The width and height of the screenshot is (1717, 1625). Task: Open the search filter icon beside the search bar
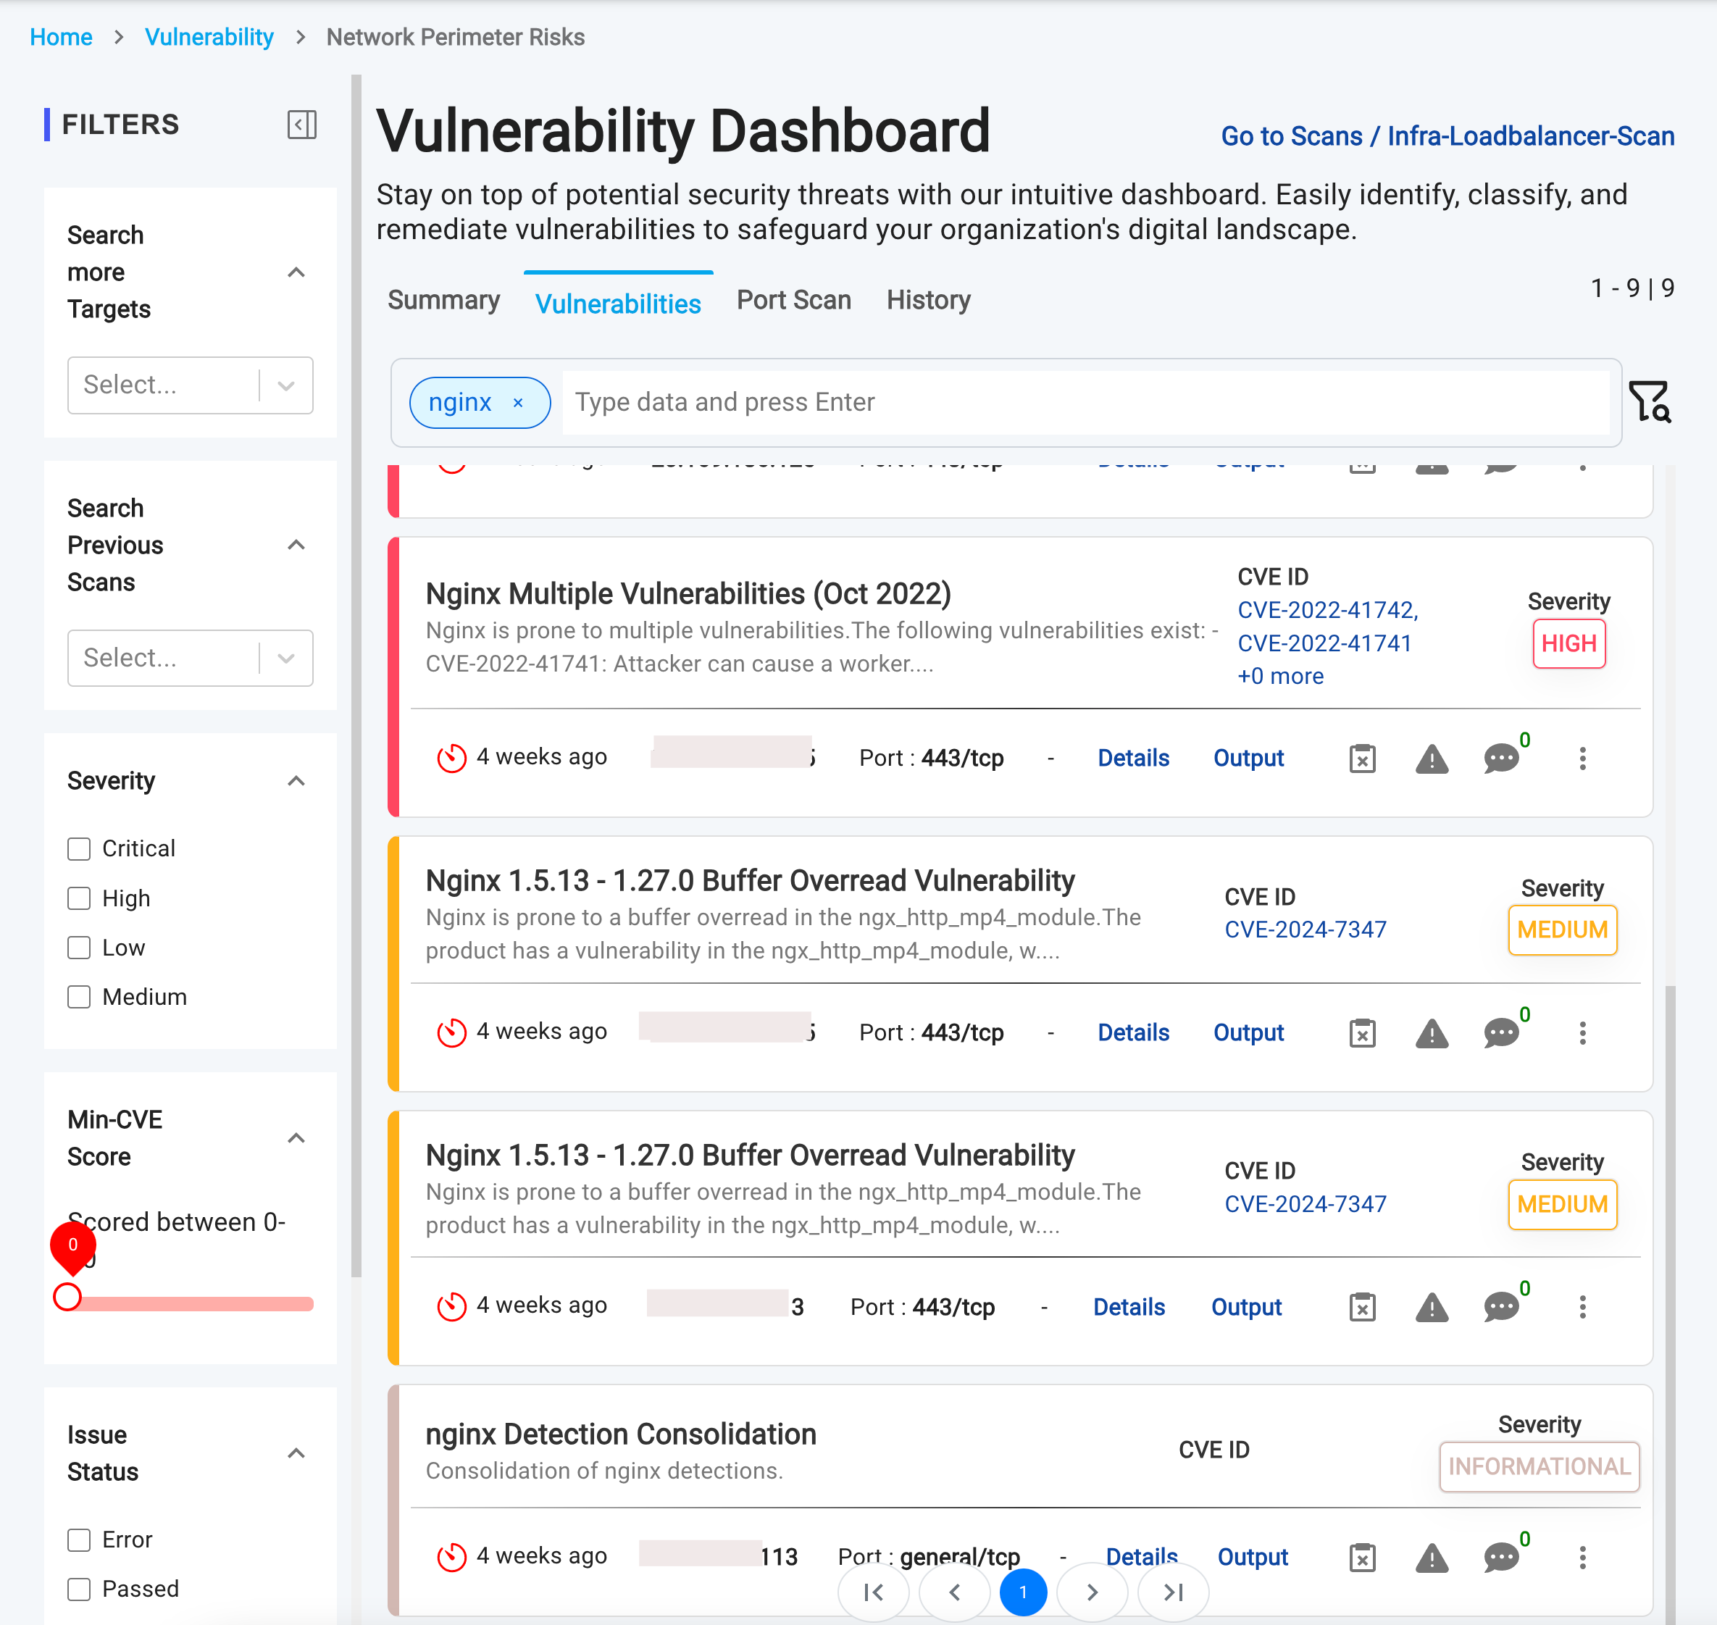pos(1651,401)
